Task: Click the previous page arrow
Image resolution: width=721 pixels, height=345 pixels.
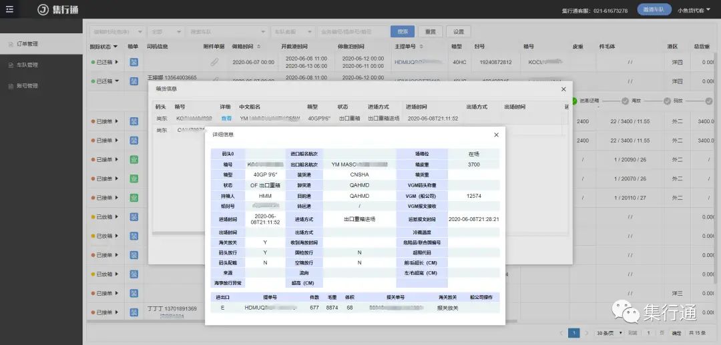Action: point(561,333)
